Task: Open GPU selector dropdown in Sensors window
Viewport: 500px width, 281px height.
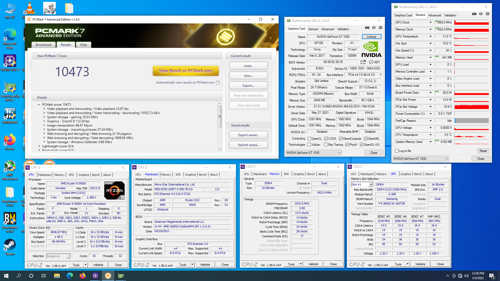Action: pyautogui.click(x=421, y=159)
